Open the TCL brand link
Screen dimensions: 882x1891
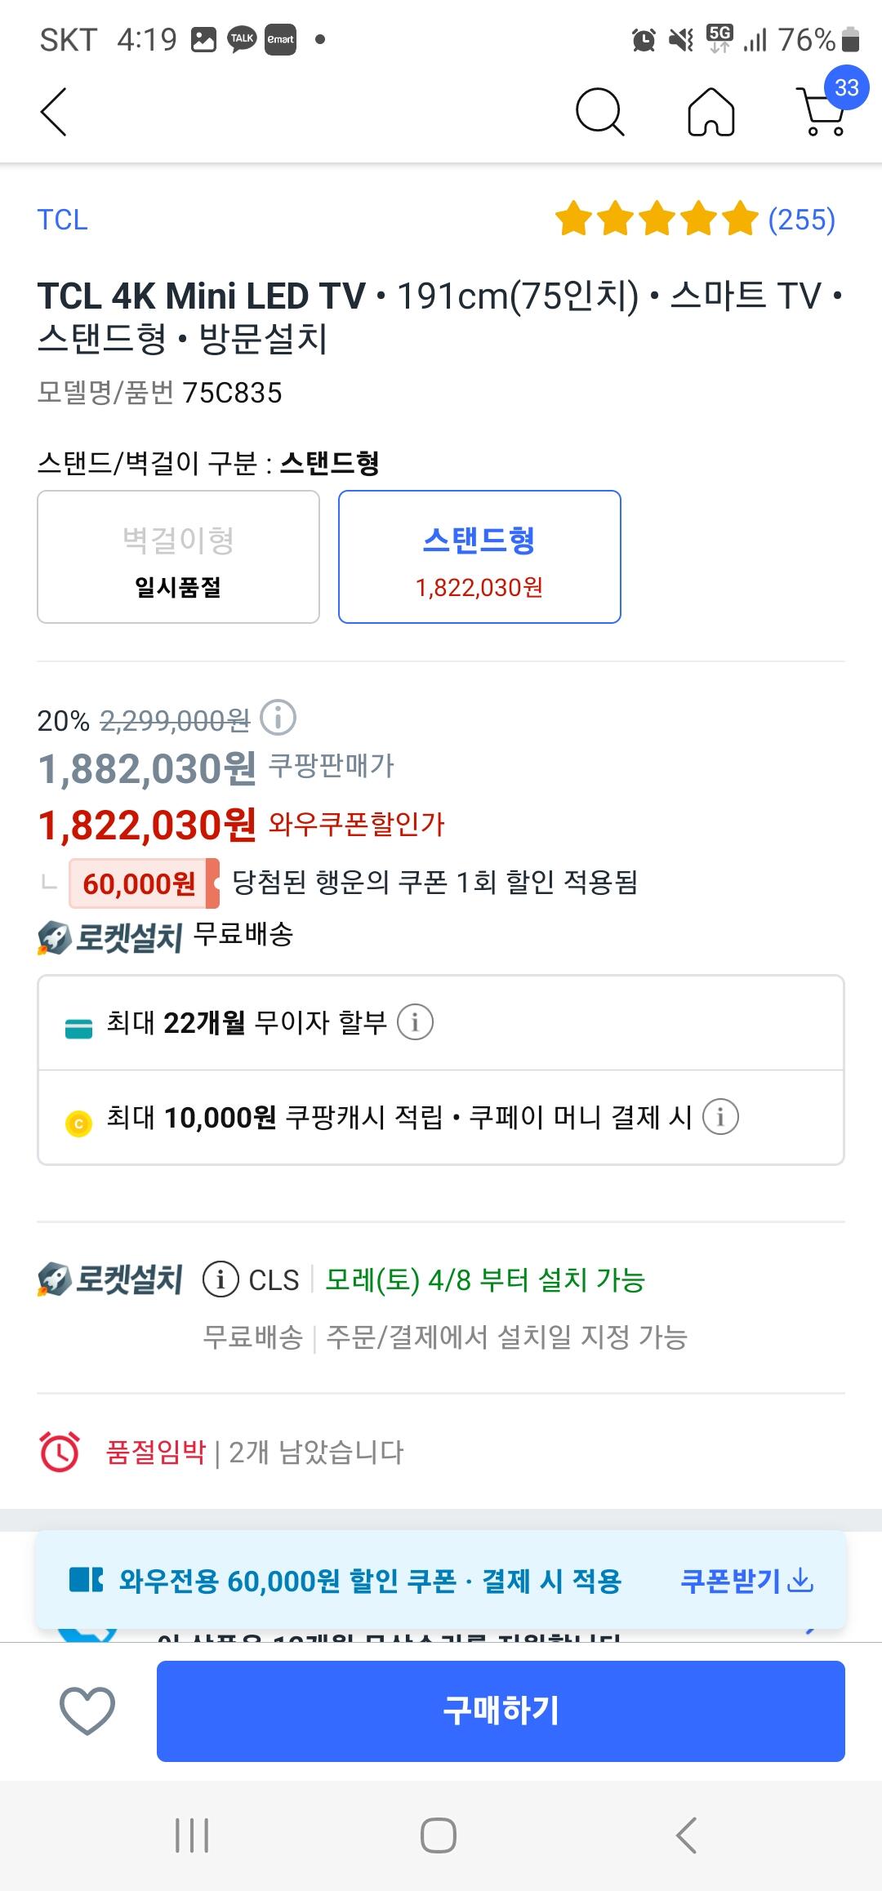coord(62,220)
